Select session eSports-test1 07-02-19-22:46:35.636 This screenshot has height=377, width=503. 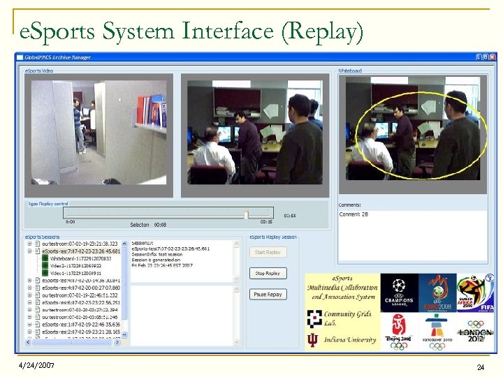81,325
